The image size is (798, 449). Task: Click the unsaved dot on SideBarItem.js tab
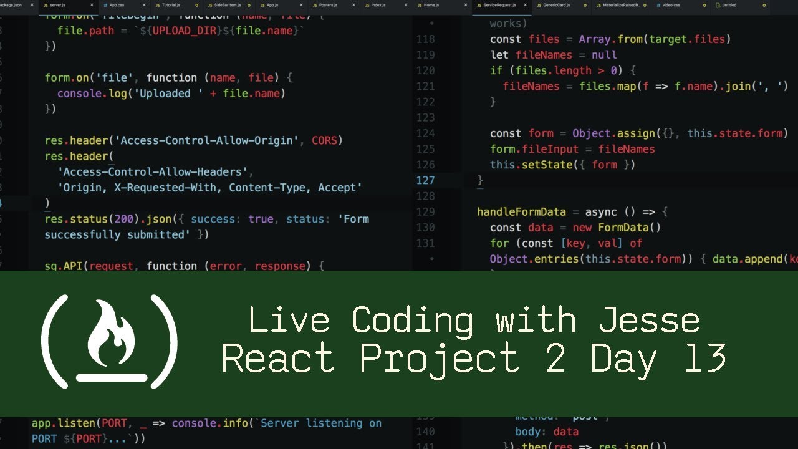pos(249,5)
